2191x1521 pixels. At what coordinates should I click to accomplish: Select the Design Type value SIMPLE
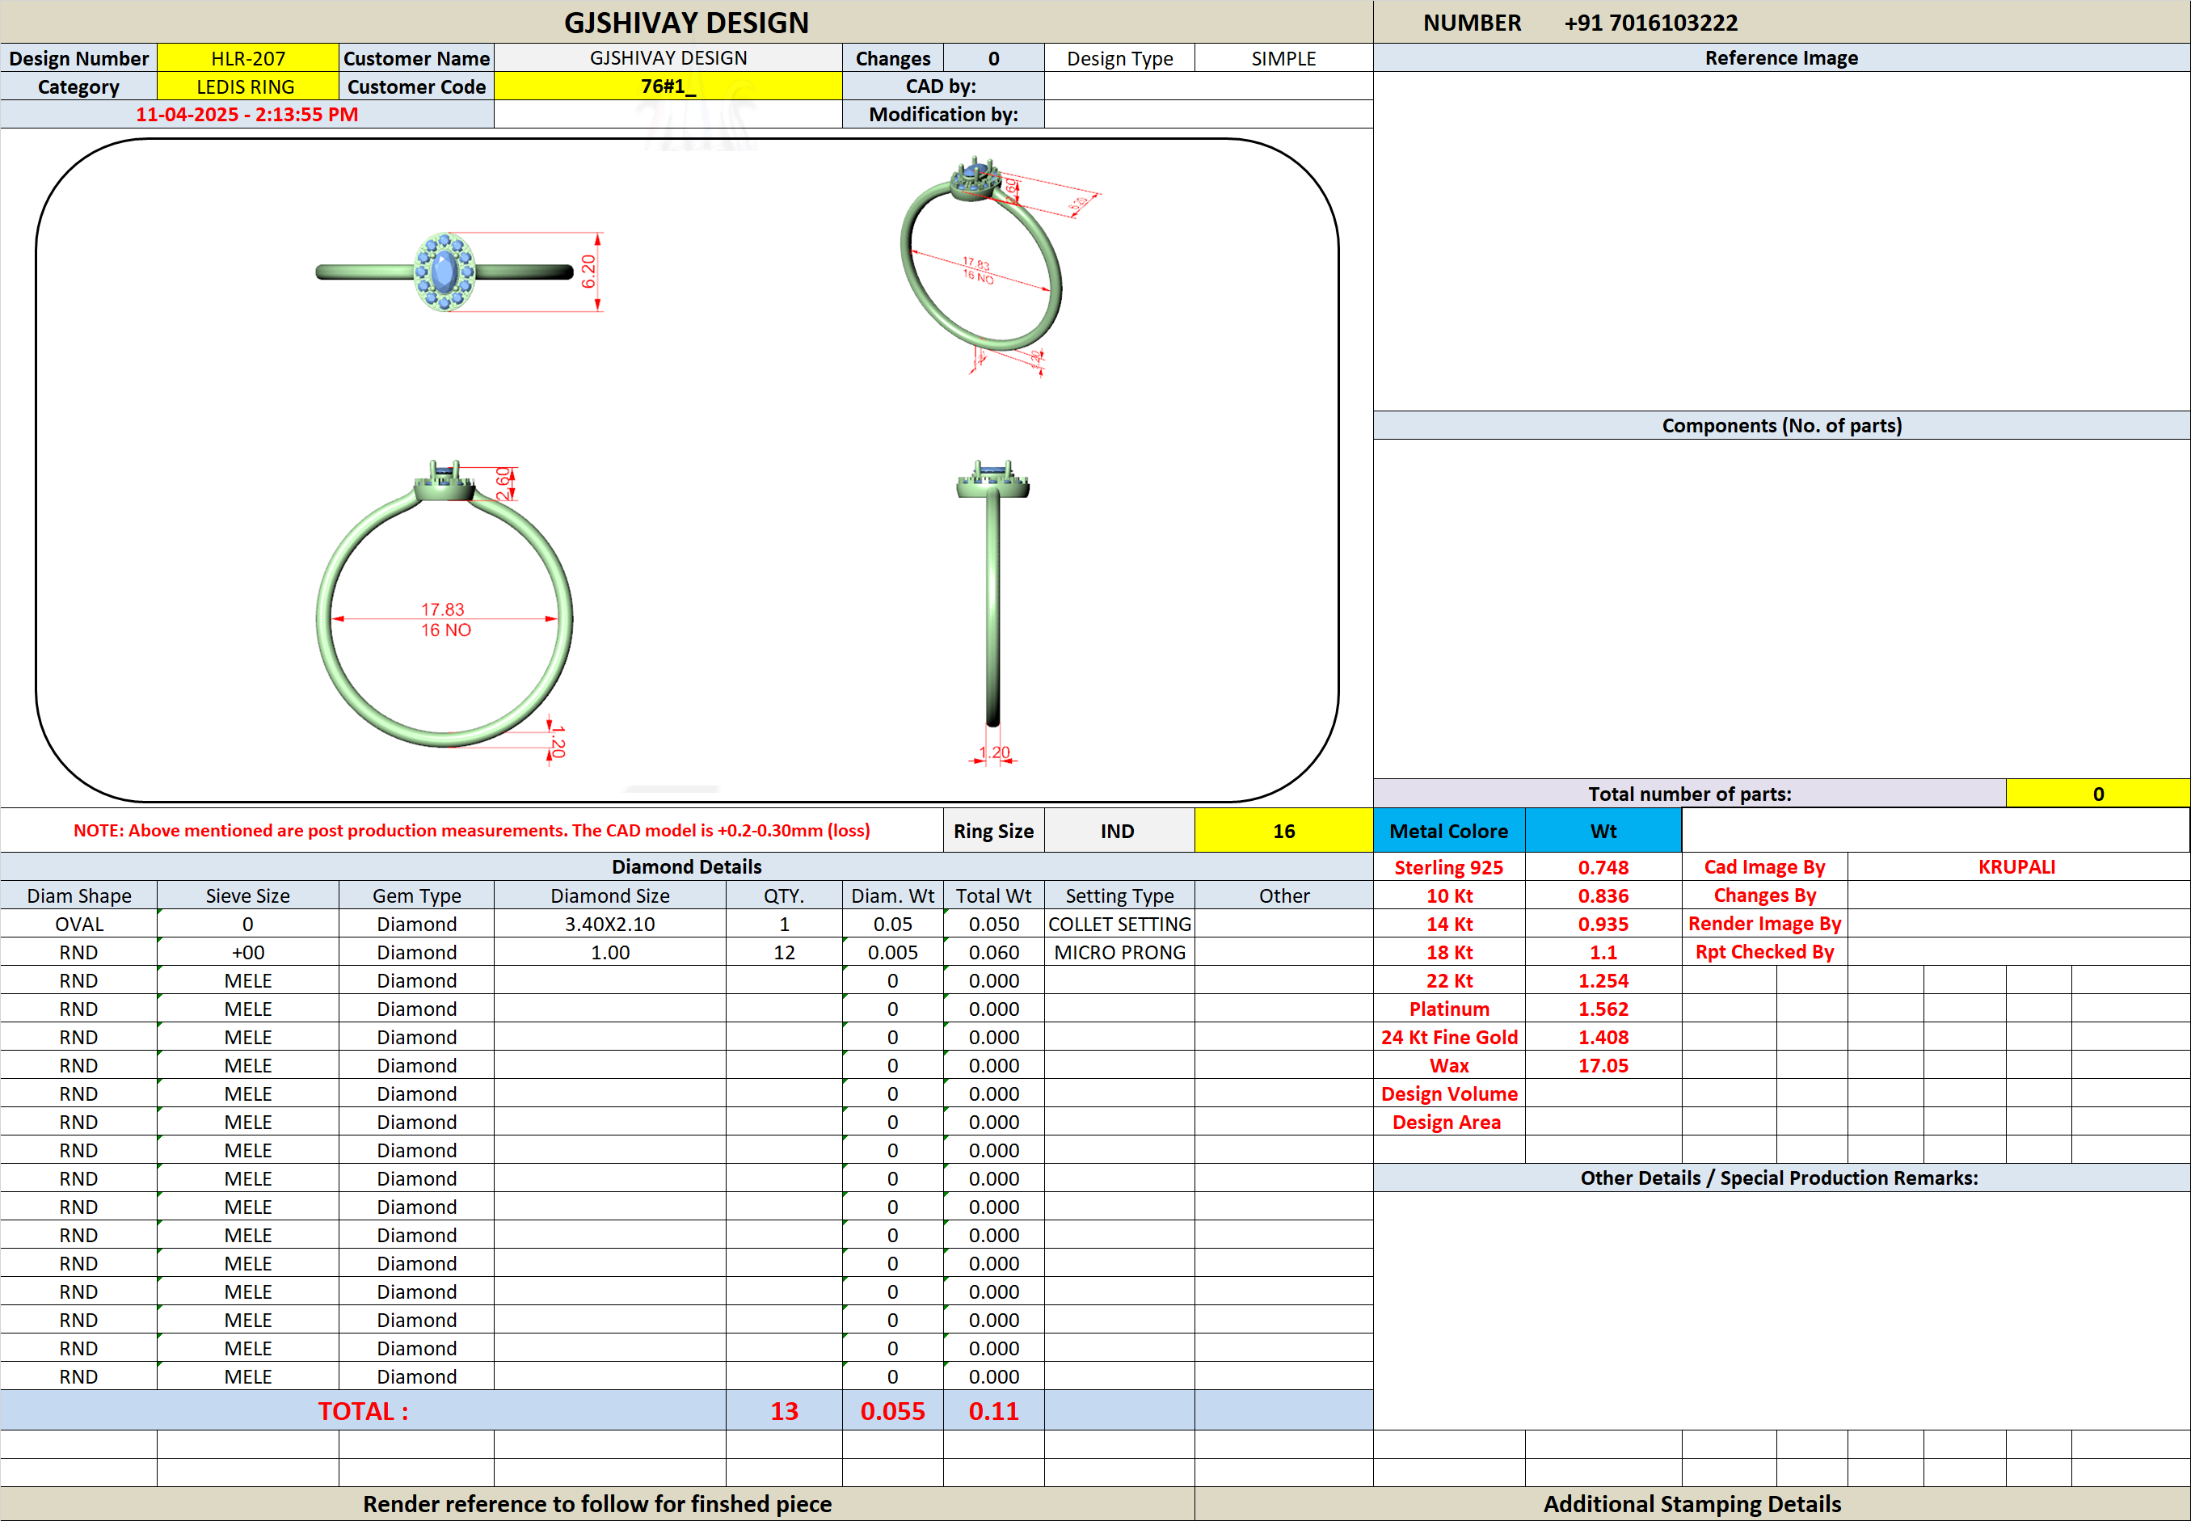[1283, 58]
